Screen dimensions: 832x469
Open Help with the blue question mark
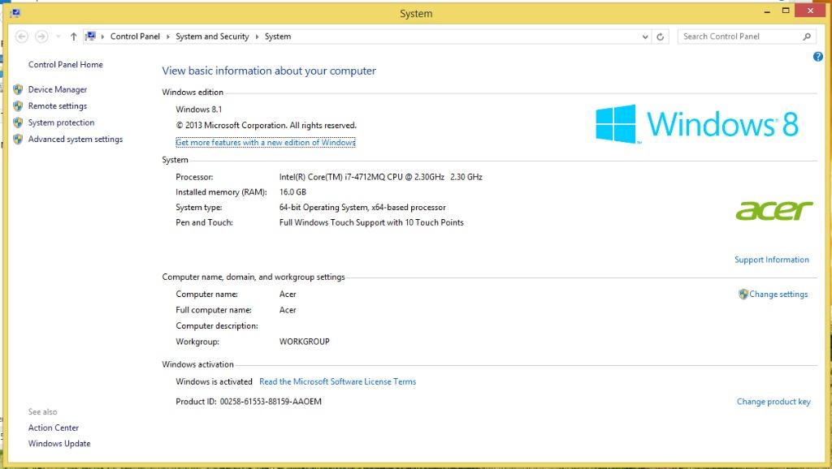(817, 57)
